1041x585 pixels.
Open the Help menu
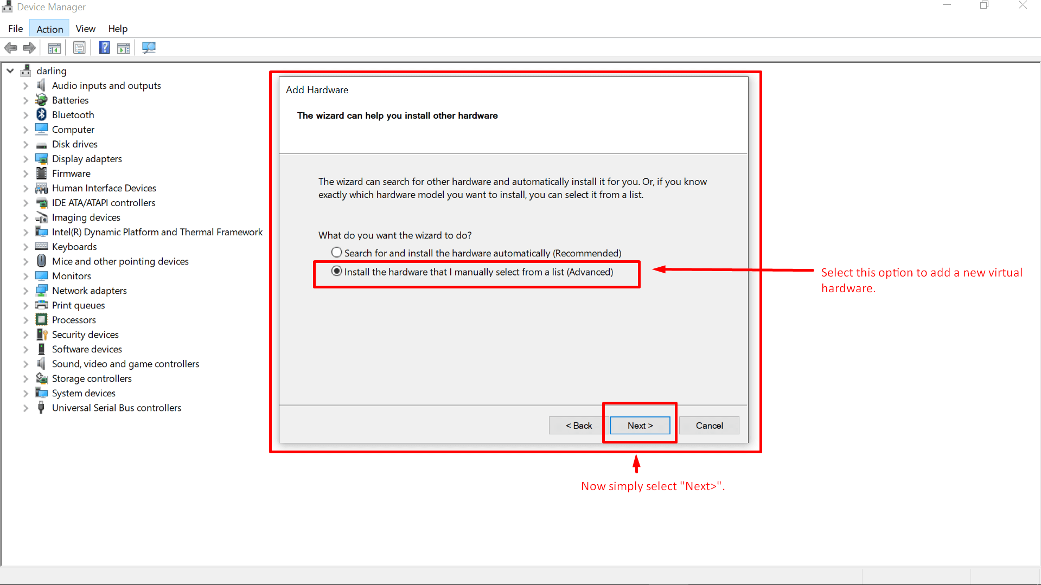[118, 29]
